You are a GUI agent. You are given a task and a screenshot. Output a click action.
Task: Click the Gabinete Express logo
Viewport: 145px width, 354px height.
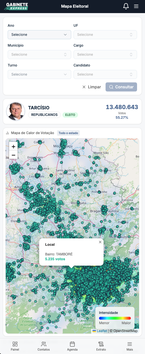(17, 6)
